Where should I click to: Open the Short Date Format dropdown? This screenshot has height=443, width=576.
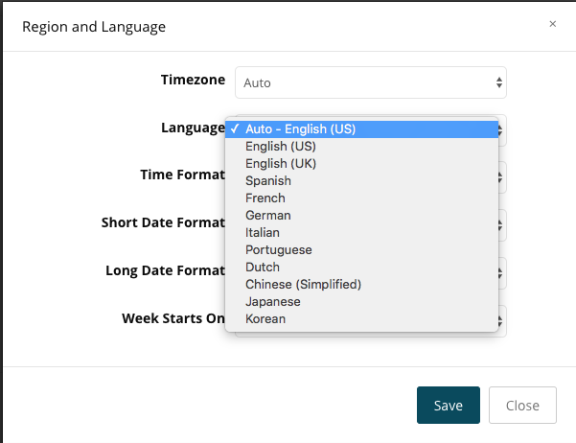(502, 225)
